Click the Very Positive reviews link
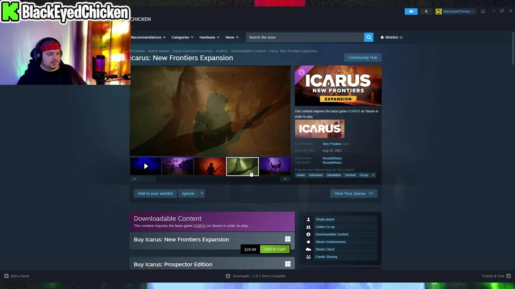 click(x=332, y=144)
